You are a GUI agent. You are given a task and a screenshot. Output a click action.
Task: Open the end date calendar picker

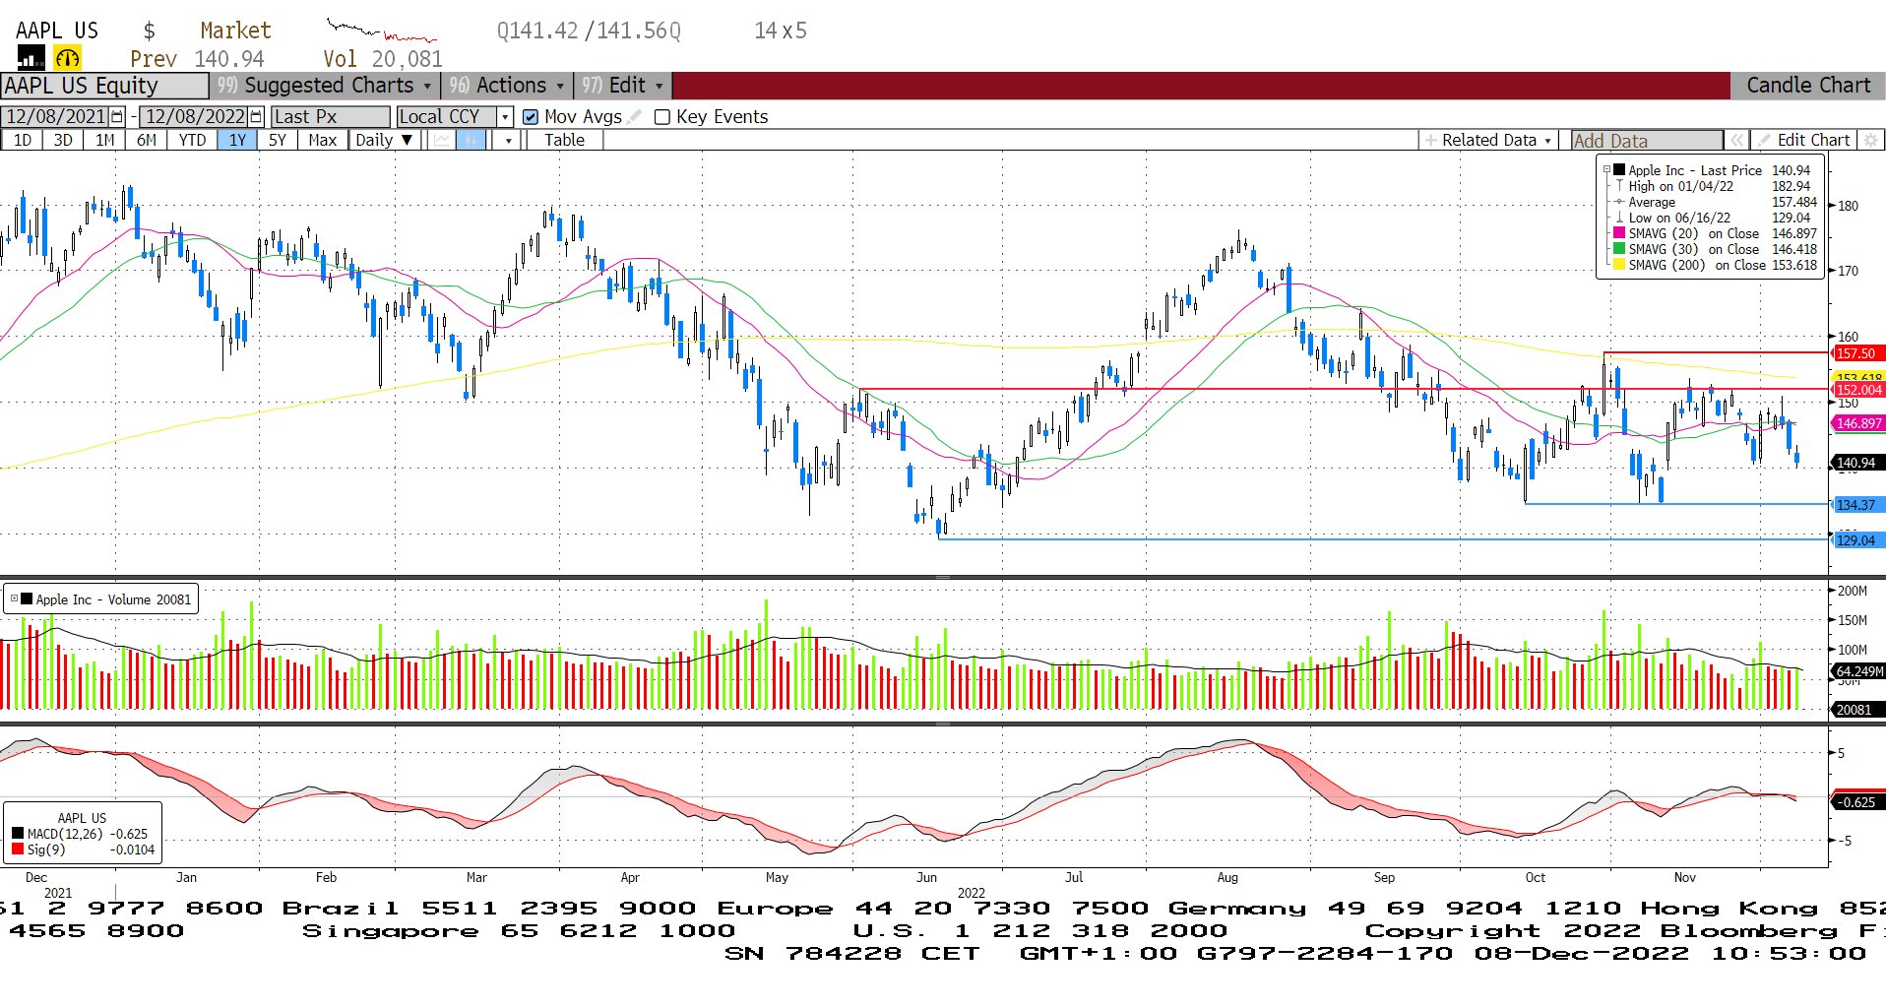point(255,117)
